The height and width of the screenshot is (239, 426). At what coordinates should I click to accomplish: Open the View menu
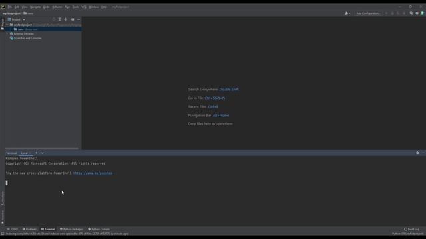pos(25,7)
